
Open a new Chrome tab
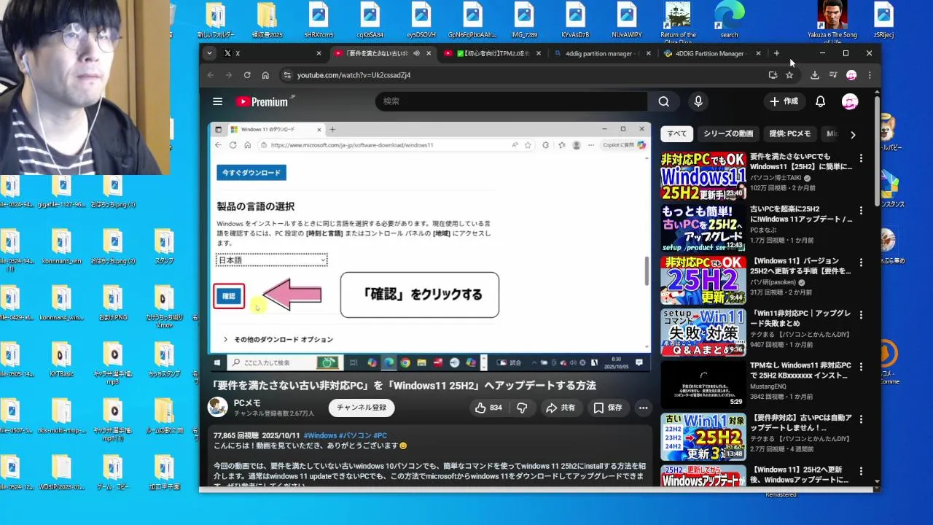776,53
